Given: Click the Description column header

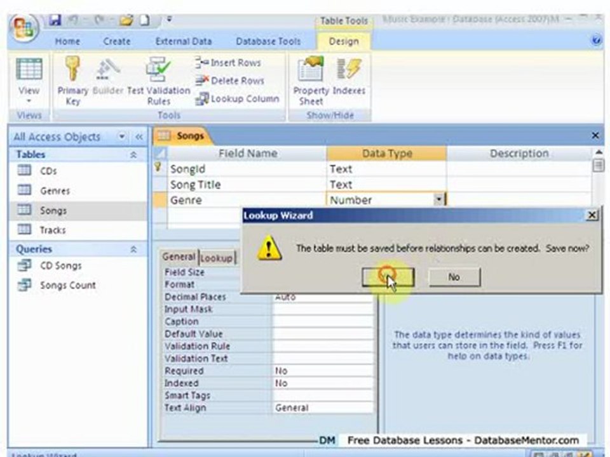Looking at the screenshot, I should click(519, 154).
